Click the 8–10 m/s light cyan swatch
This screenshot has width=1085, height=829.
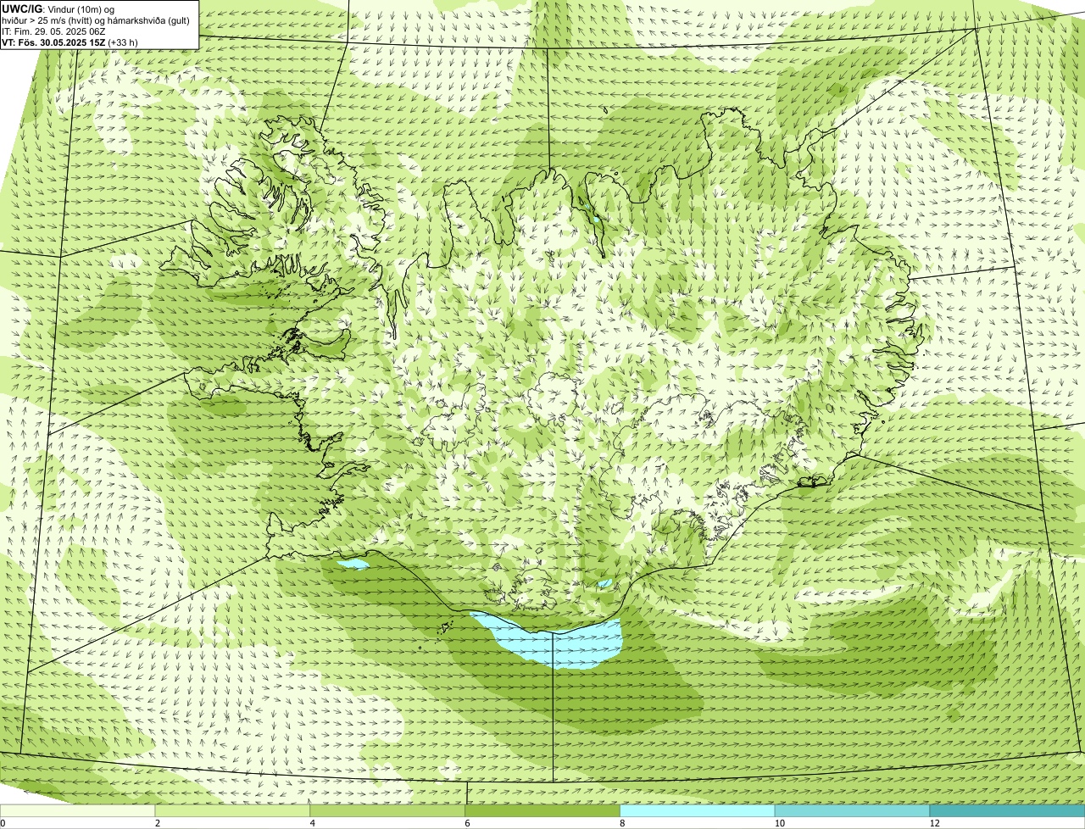click(x=698, y=810)
